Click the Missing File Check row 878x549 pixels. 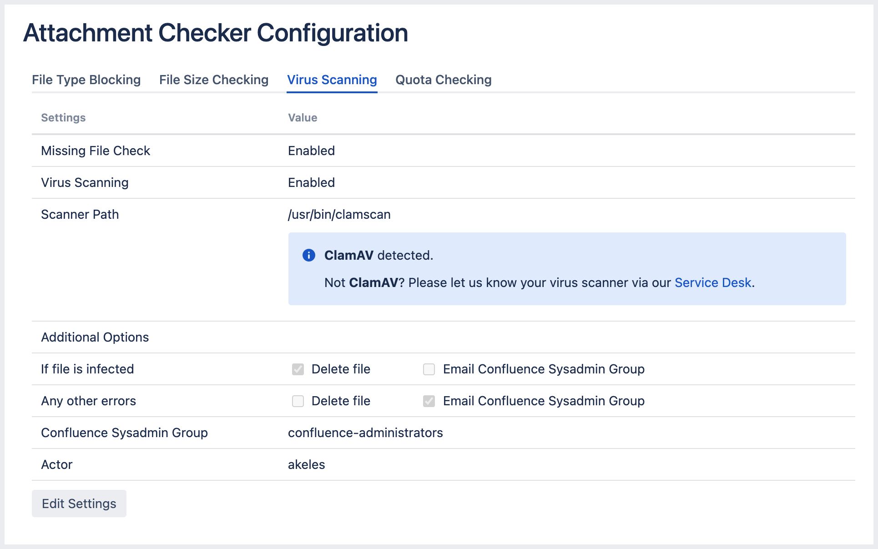[x=96, y=151]
